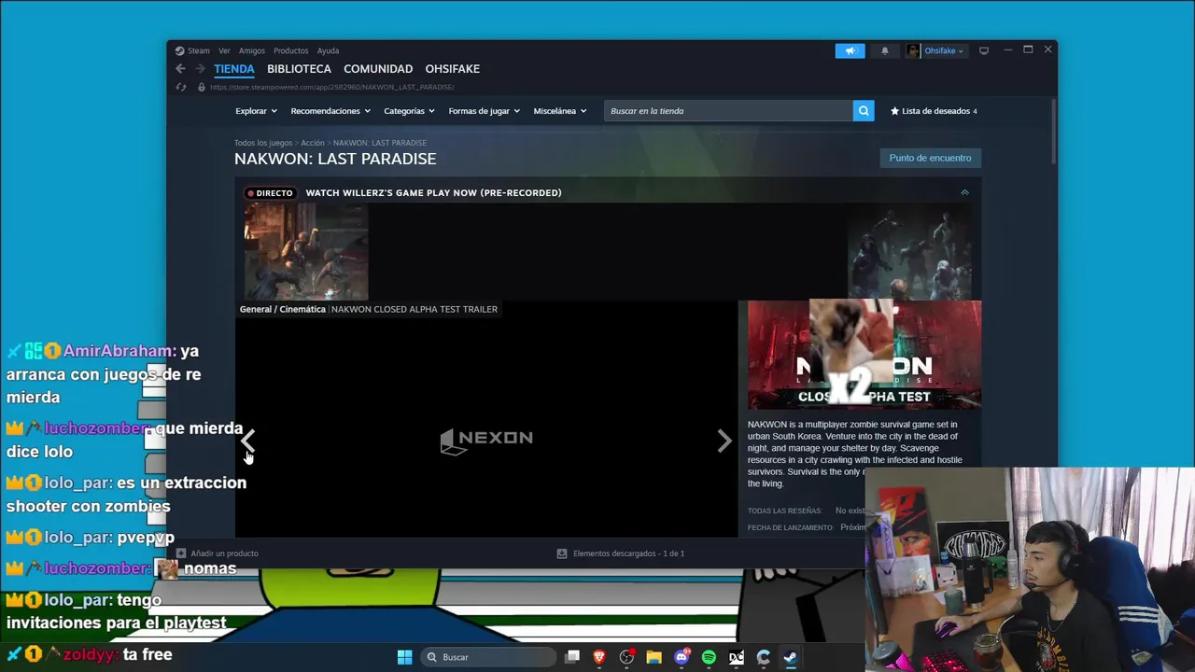Click the Closed Alpha Test header image
The height and width of the screenshot is (672, 1195).
pyautogui.click(x=865, y=355)
